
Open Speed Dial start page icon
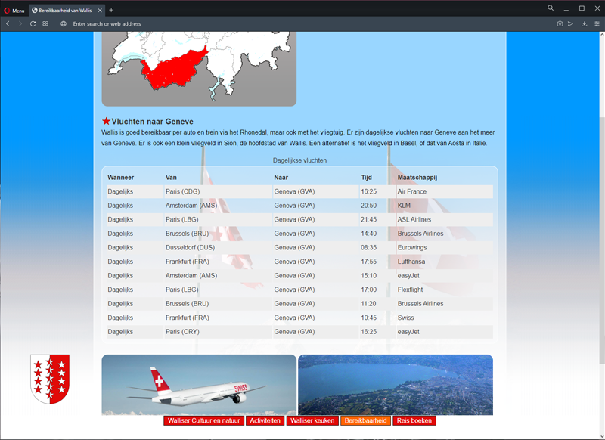(x=45, y=23)
